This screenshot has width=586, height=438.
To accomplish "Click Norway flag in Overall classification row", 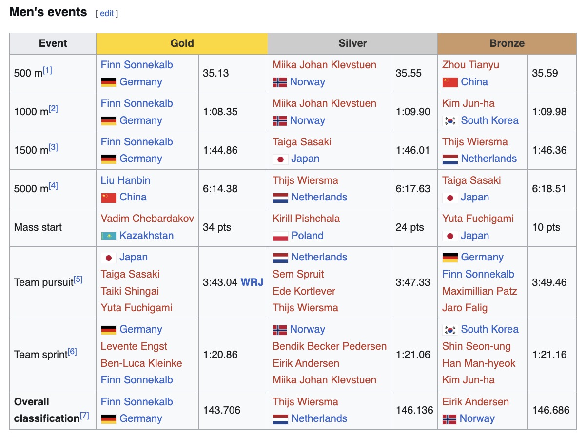I will coord(449,419).
